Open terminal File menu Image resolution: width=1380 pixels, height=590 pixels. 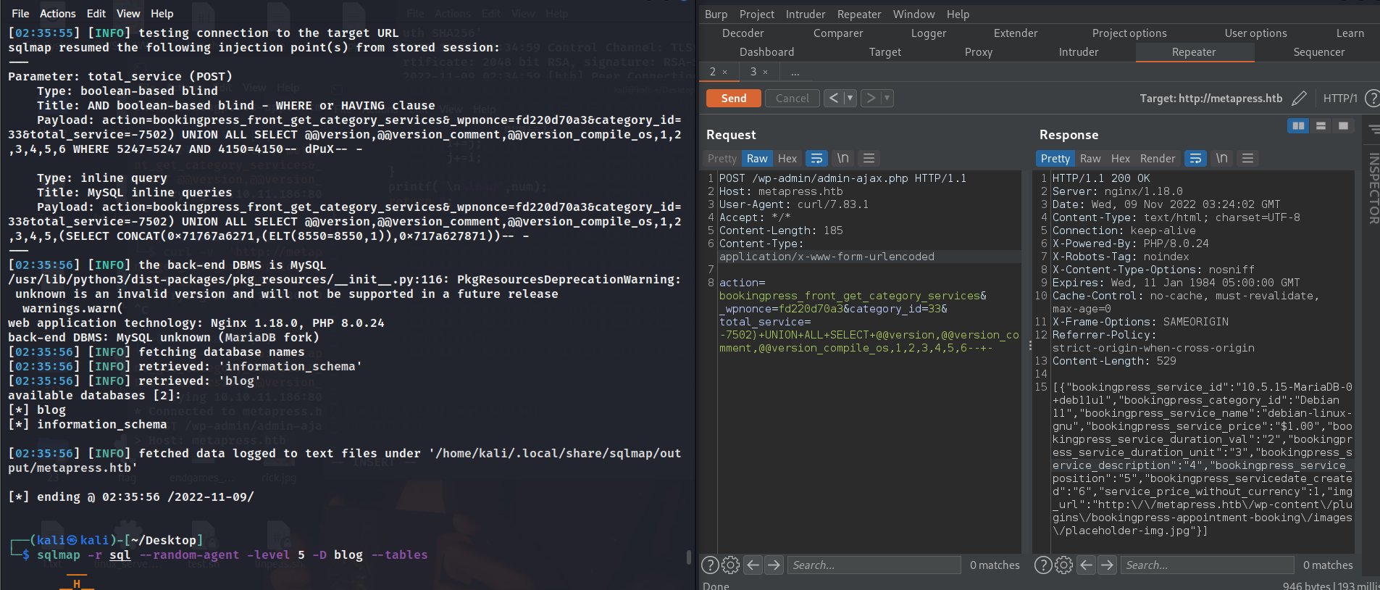pos(20,14)
